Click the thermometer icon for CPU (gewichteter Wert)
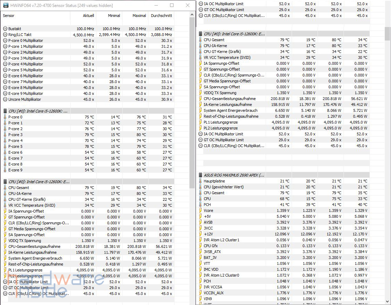This screenshot has width=391, height=305. pos(201,187)
